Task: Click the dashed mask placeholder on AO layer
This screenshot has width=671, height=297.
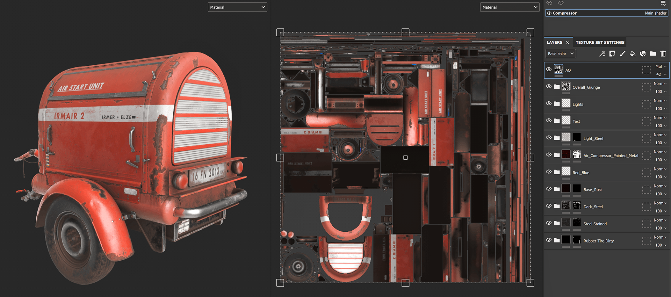Action: click(646, 70)
